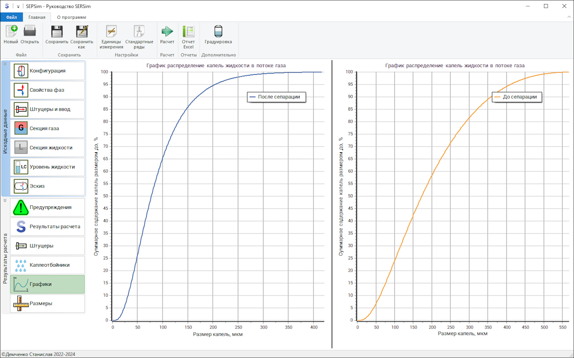Screen dimensions: 574x358
Task: Click the Новый (New) file icon
Action: (x=11, y=34)
